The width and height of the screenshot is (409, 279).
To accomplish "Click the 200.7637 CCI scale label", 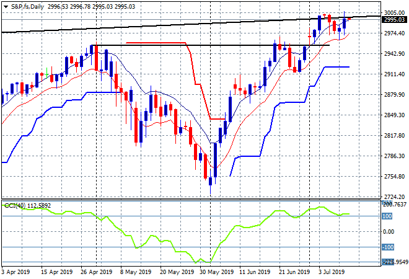I will tap(394, 204).
